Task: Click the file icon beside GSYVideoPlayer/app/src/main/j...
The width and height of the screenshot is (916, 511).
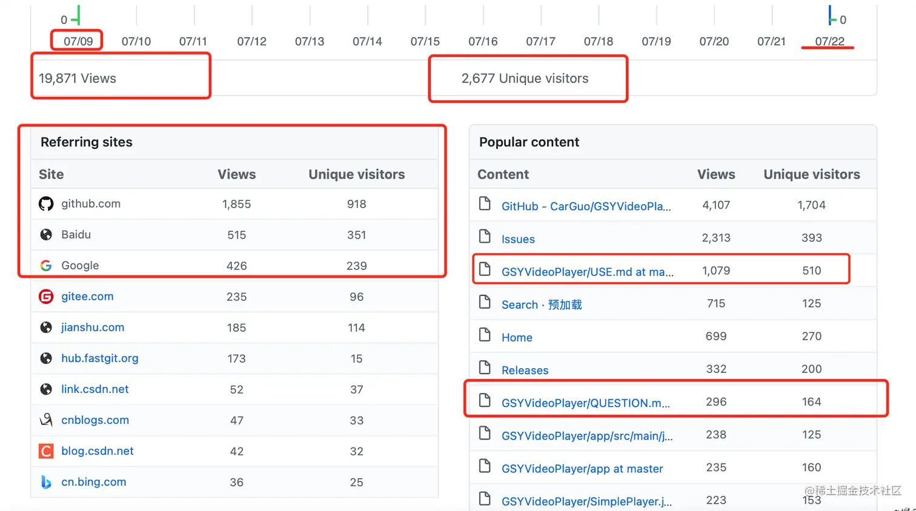Action: click(x=485, y=433)
